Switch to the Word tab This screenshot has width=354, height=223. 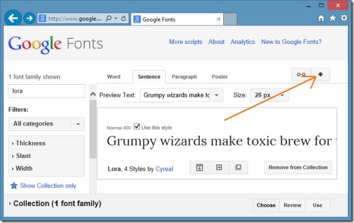[x=114, y=77]
